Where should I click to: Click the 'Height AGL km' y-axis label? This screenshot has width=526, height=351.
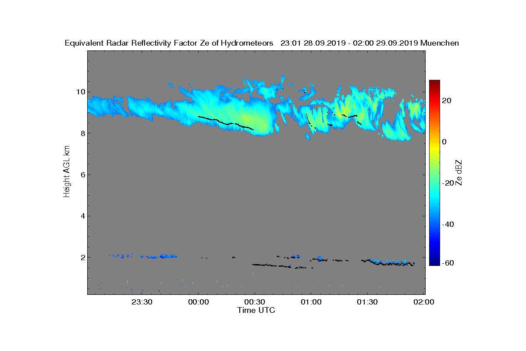(x=67, y=172)
